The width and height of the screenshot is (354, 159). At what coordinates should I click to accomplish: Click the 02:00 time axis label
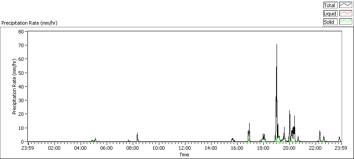[x=54, y=148]
